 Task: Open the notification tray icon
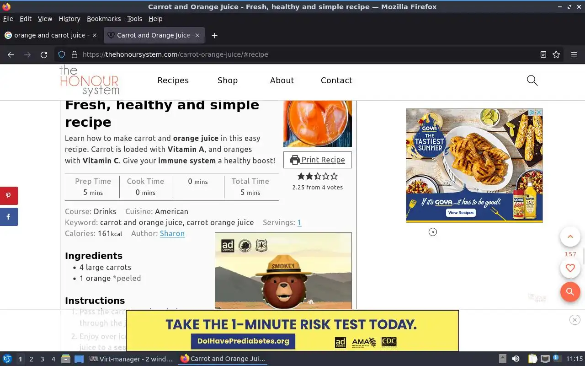557,359
